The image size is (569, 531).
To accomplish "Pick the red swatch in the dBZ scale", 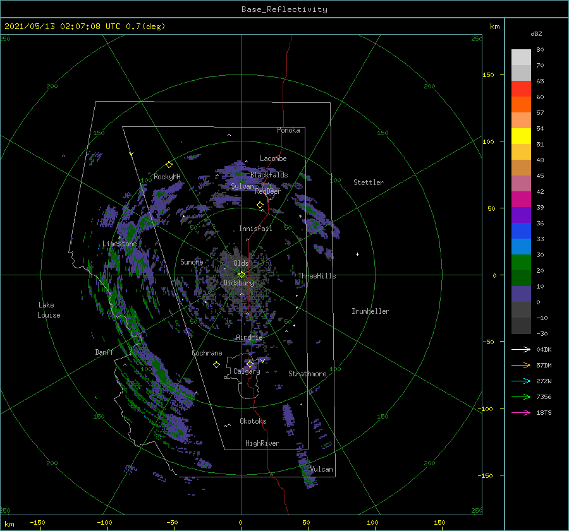I will click(521, 89).
